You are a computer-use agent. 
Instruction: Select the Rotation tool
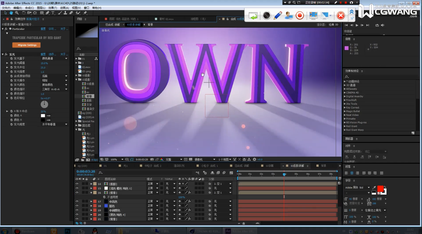point(24,13)
